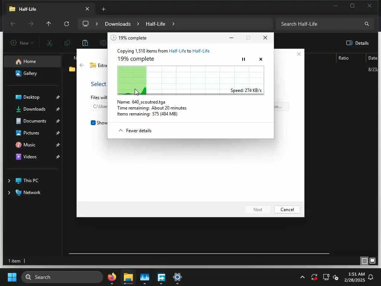This screenshot has height=286, width=381.
Task: Click the Search Half-Life box
Action: click(324, 24)
